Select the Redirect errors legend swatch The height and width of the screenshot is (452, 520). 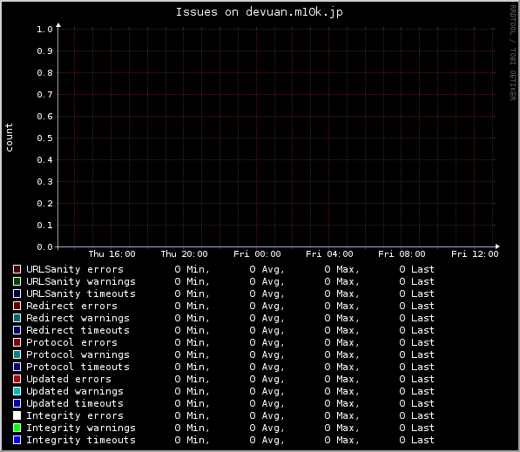tap(17, 306)
